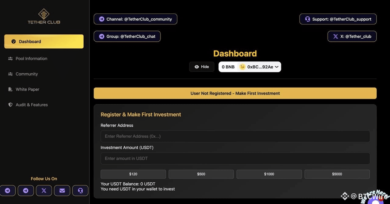Select the $500 preset amount
The width and height of the screenshot is (390, 204).
pyautogui.click(x=201, y=174)
